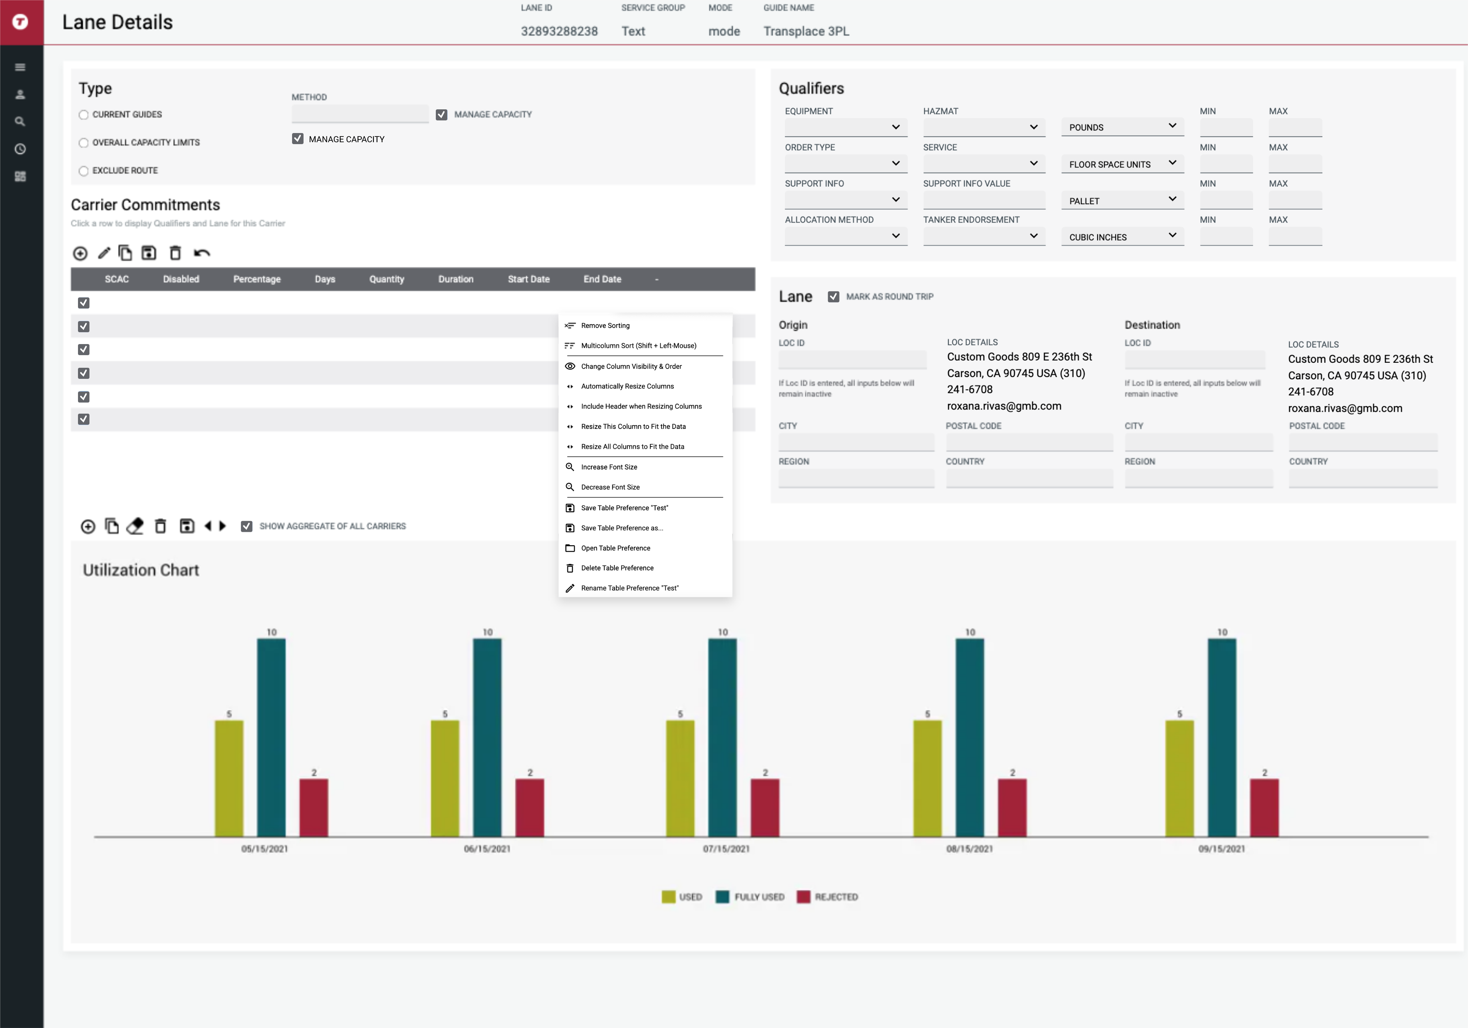Open the Allocation Method dropdown

[846, 237]
